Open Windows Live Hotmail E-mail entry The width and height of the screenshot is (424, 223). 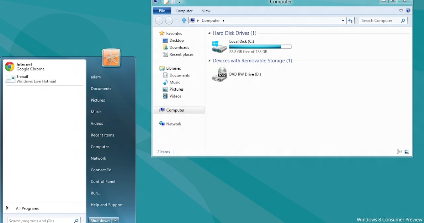tap(45, 79)
